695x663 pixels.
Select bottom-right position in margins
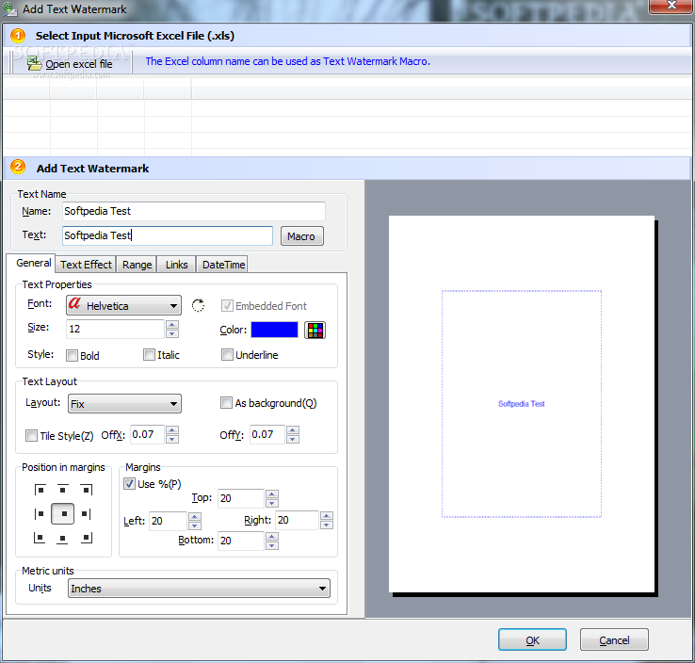[x=86, y=538]
